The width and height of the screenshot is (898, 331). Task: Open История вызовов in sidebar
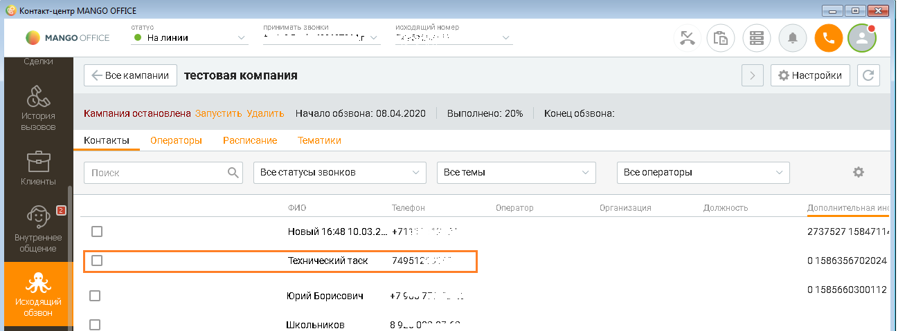pyautogui.click(x=38, y=108)
